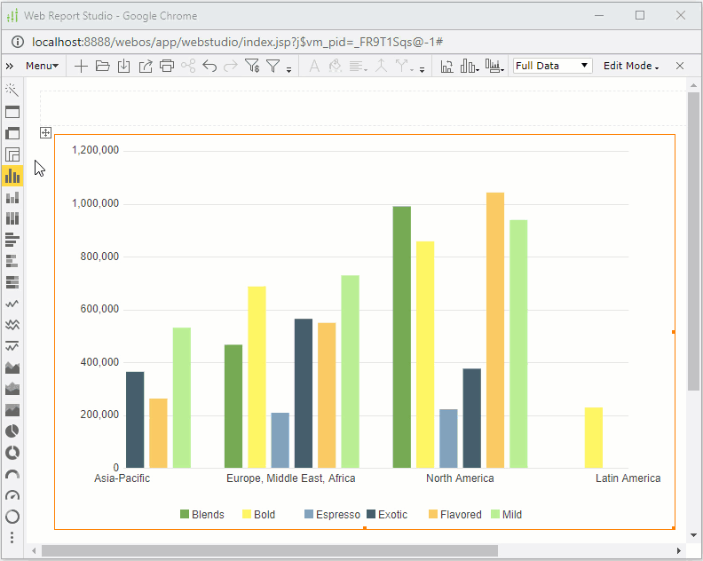Click the North America Flavored bar
703x561 pixels.
click(494, 330)
